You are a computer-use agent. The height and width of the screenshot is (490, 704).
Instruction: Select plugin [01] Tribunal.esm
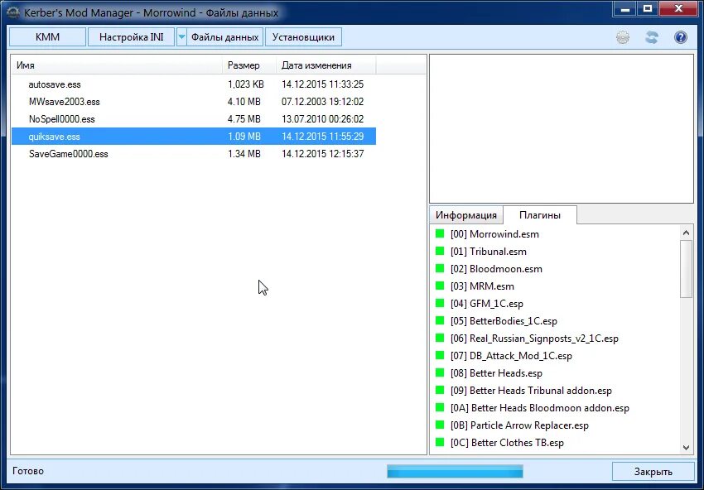[488, 252]
